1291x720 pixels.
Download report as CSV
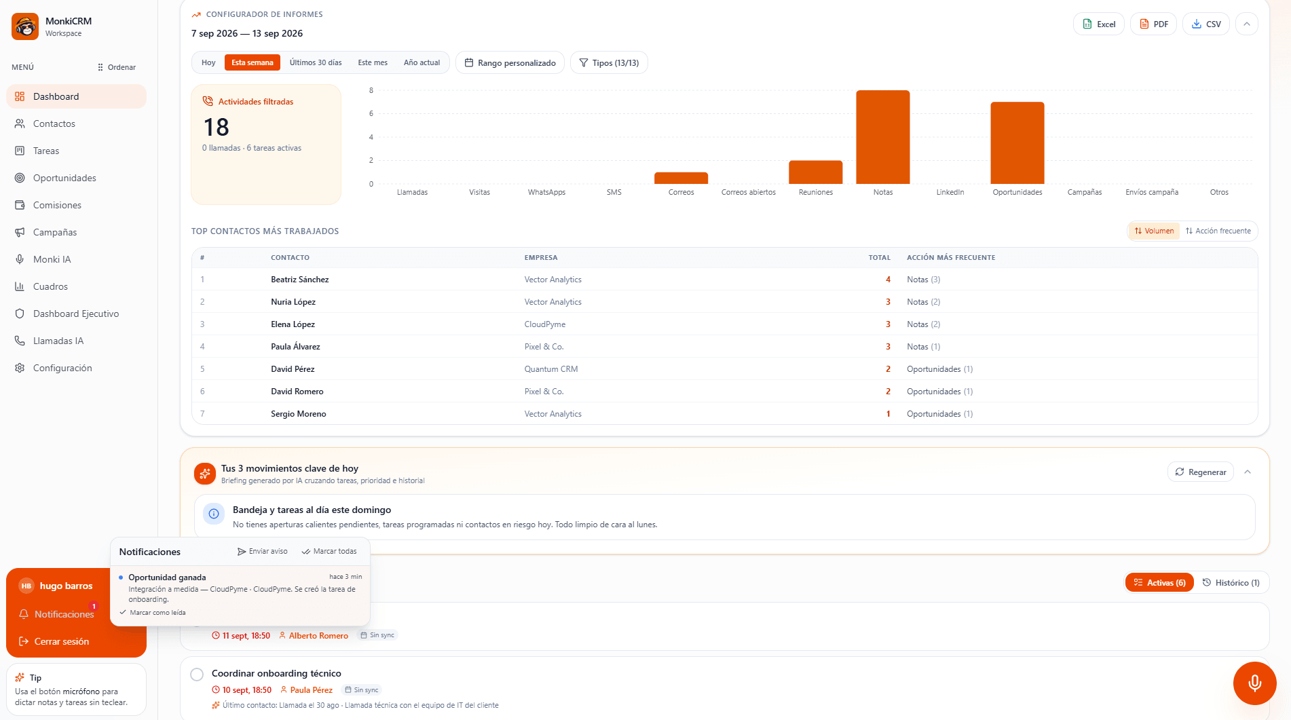(1206, 24)
